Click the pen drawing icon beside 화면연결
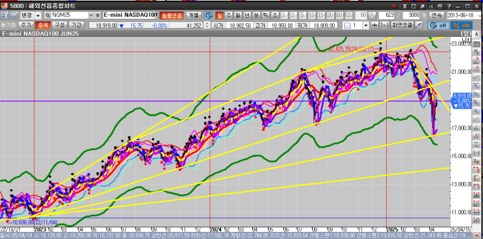483x239 pixels. 419,25
